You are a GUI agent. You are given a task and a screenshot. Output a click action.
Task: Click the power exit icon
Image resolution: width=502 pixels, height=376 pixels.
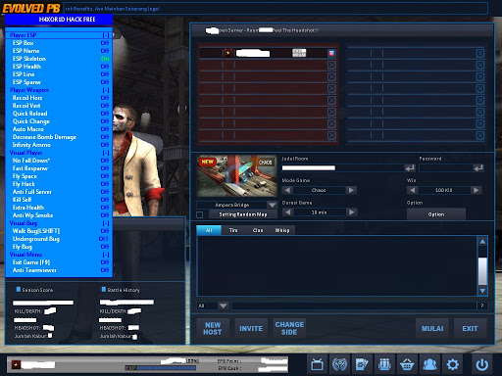point(481,364)
